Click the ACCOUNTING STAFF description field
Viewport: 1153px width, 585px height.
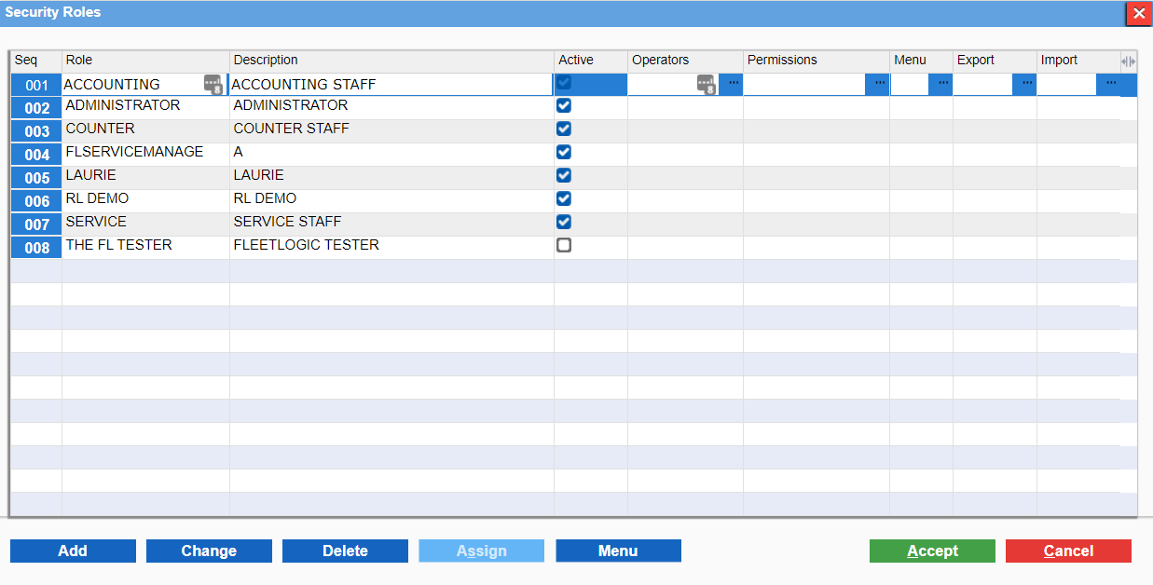(390, 85)
